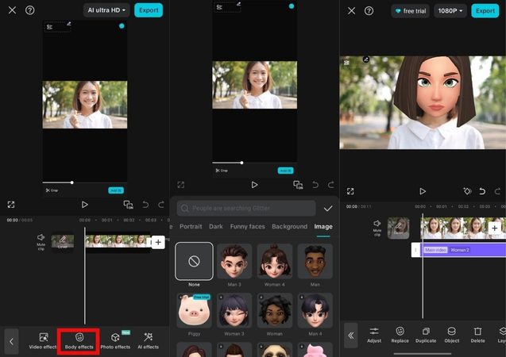The height and width of the screenshot is (357, 506).
Task: Tap the free trial button
Action: 409,11
